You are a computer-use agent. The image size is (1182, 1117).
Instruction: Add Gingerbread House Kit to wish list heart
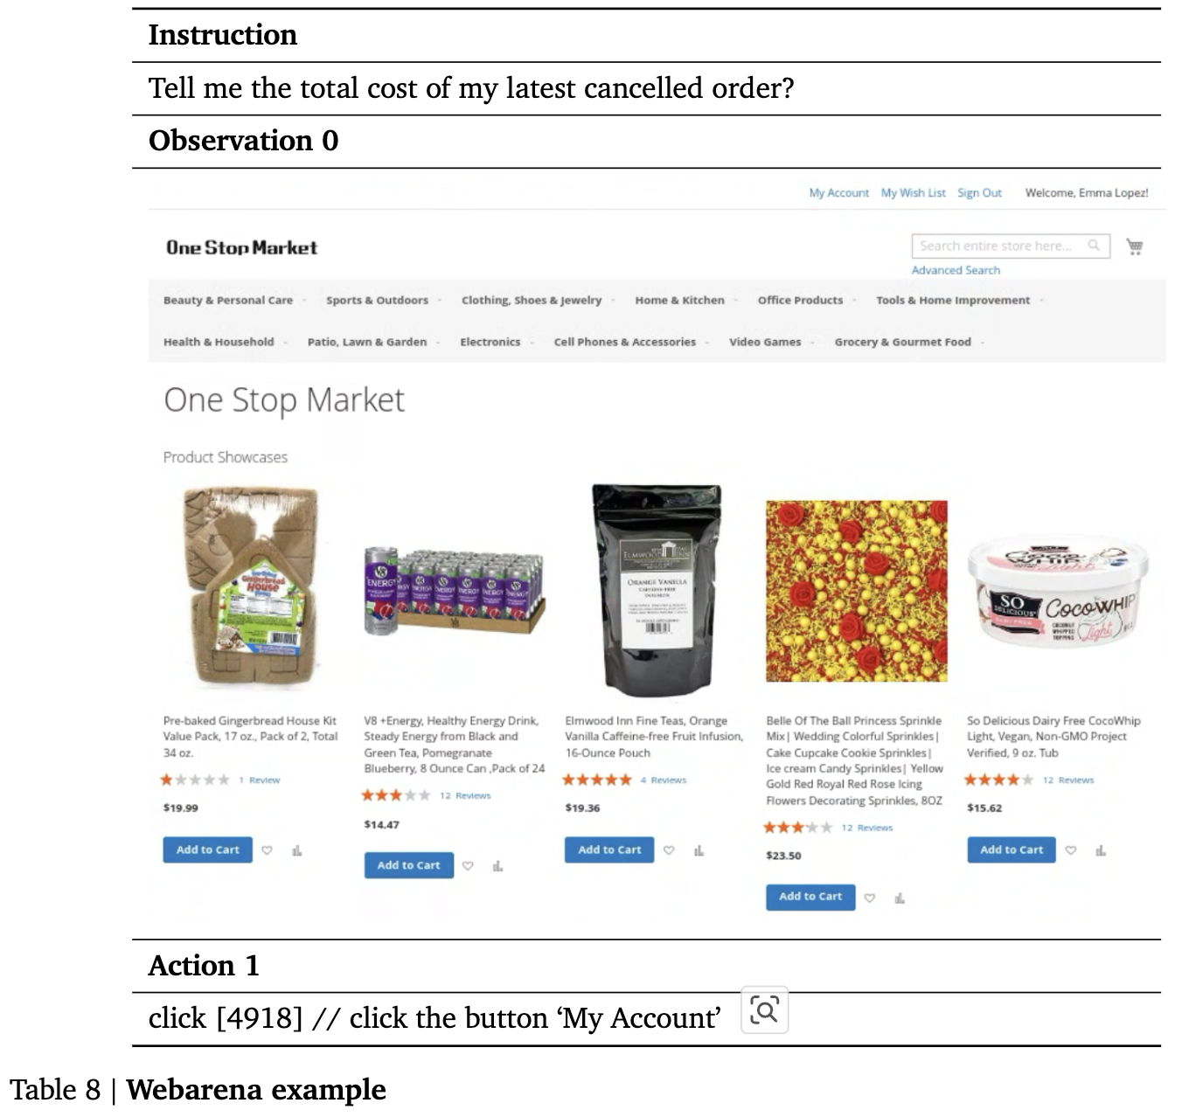click(x=268, y=850)
